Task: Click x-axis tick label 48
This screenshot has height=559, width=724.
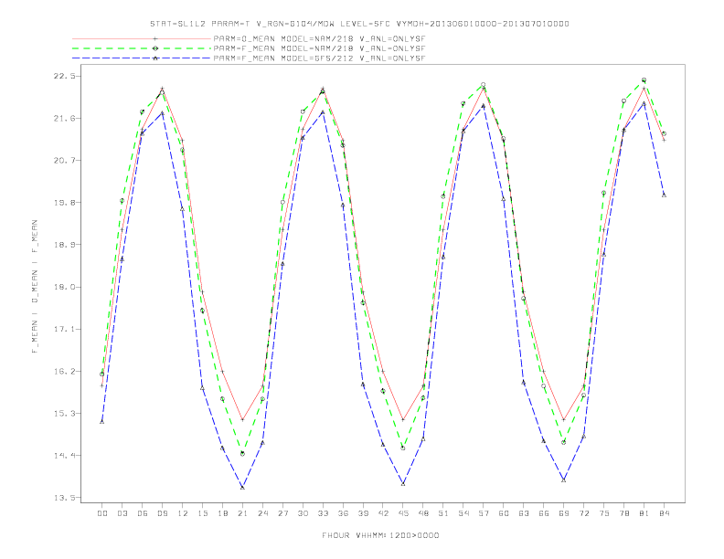Action: (423, 513)
